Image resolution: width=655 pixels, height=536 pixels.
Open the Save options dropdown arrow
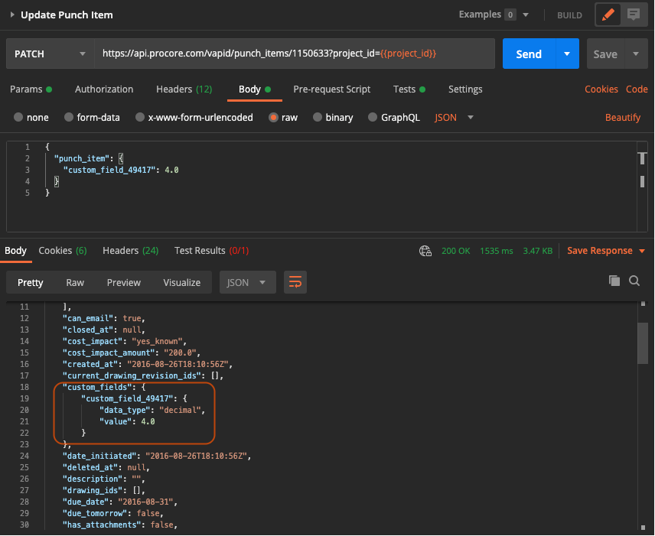point(636,54)
